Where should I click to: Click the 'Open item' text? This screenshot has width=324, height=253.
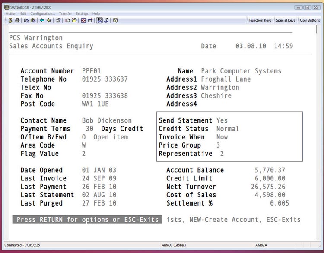[x=111, y=137]
